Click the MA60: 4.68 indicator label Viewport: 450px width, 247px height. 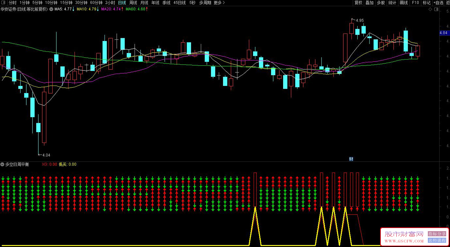tap(137, 9)
